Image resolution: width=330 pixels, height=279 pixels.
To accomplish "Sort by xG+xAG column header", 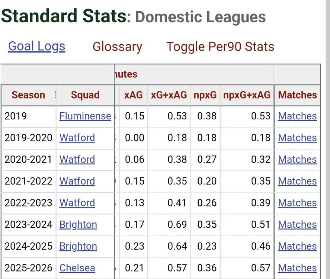I will click(169, 95).
